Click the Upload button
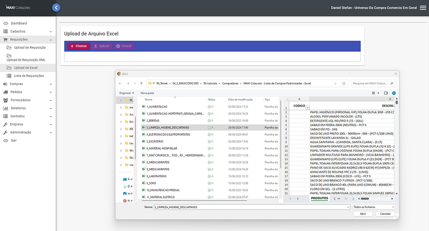The width and height of the screenshot is (429, 231). 102,46
